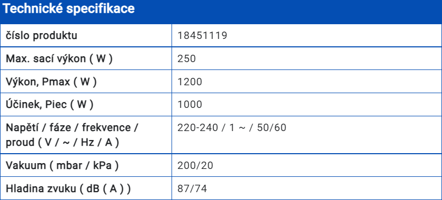Click the vacuum value 200/20
Screen dimensions: 442x200
pos(195,165)
